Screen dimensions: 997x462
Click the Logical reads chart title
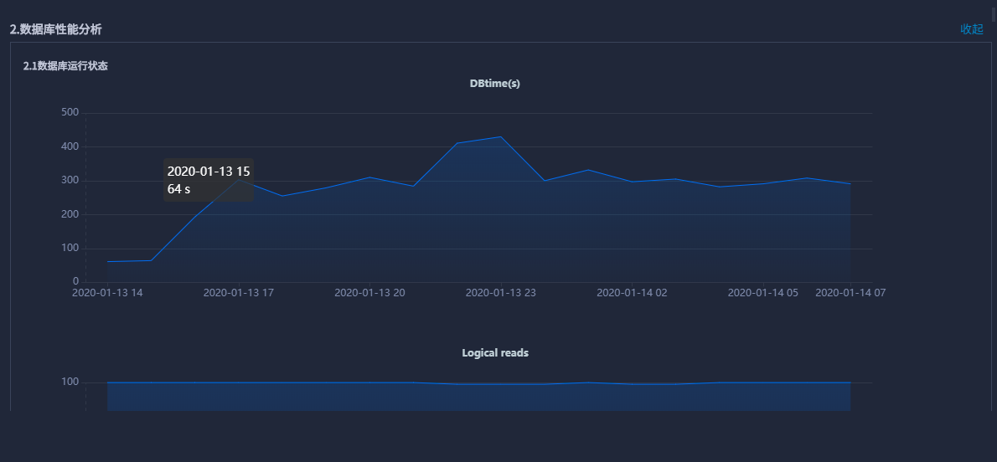(494, 353)
